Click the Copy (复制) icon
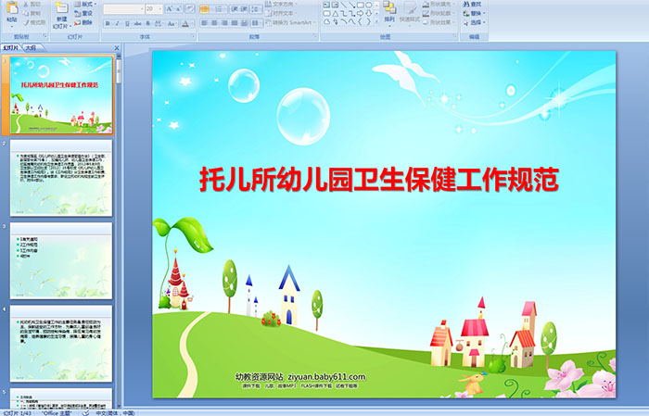 pos(26,13)
